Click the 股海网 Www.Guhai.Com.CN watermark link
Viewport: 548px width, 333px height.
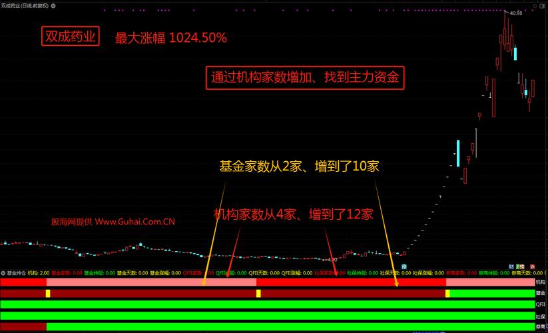[113, 221]
